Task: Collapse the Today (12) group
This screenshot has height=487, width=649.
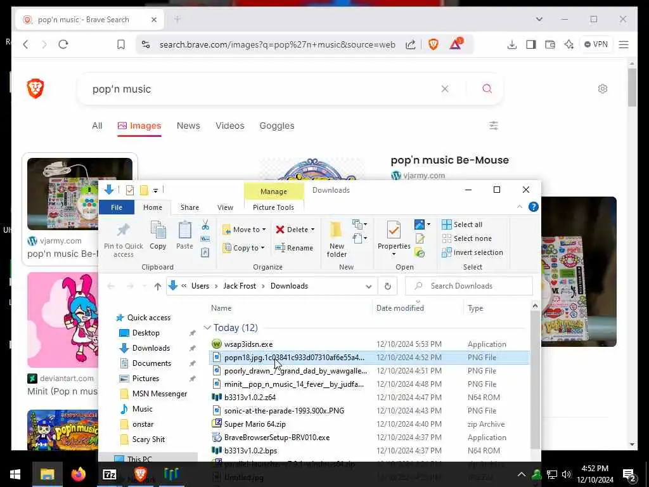Action: pyautogui.click(x=207, y=328)
